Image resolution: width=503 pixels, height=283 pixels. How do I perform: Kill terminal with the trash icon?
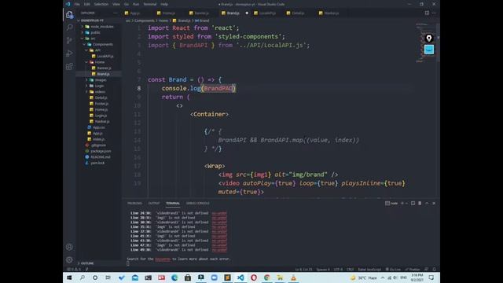tap(420, 203)
